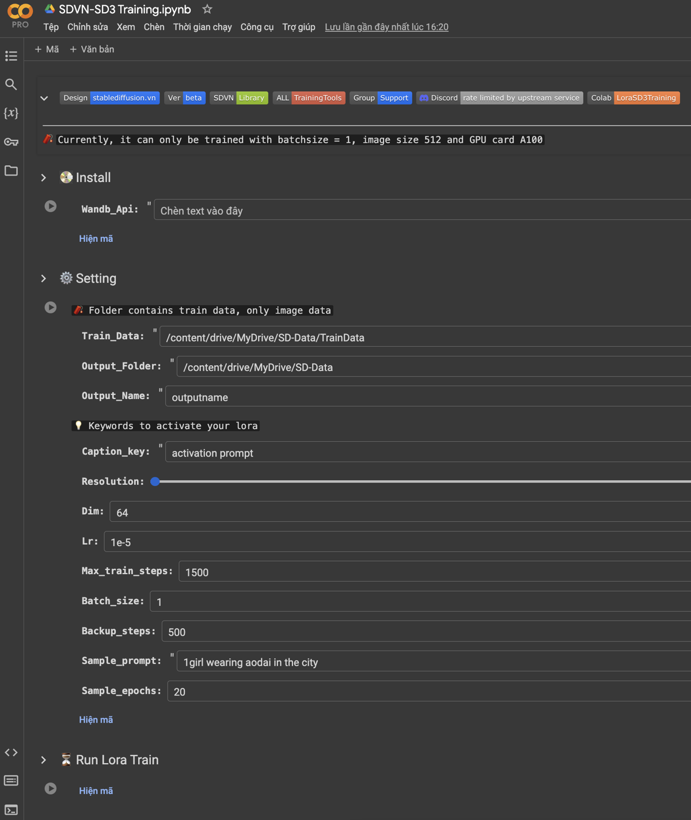Viewport: 691px width, 820px height.
Task: Run the Lora Train cell
Action: [51, 788]
